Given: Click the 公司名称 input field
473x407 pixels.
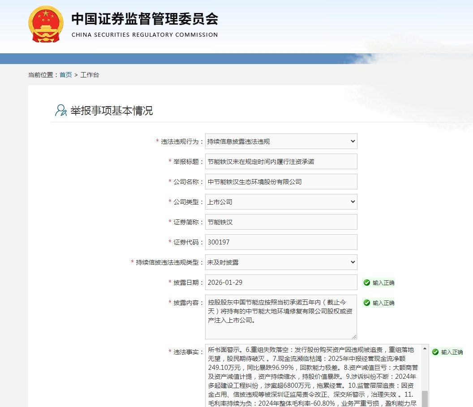Looking at the screenshot, I should [x=281, y=182].
